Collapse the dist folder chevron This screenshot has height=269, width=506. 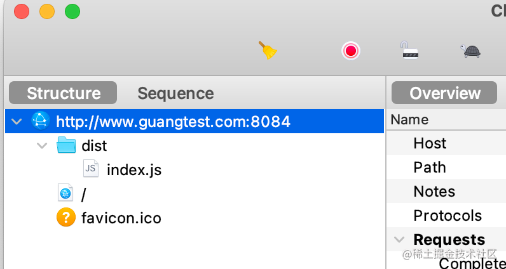[42, 146]
